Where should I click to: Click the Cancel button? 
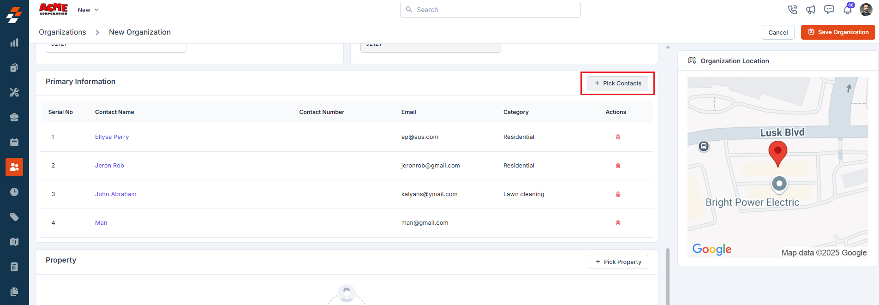pyautogui.click(x=778, y=32)
